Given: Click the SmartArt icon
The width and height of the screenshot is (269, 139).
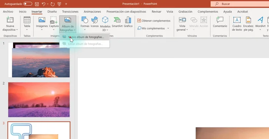Looking at the screenshot, I should [117, 20].
